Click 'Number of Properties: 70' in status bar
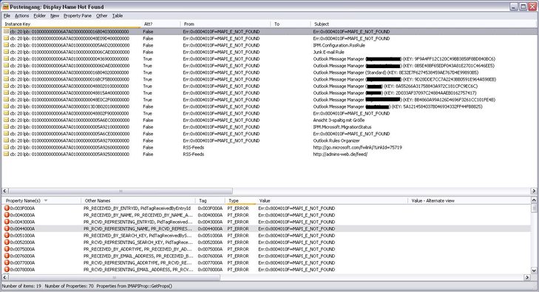 [69, 286]
